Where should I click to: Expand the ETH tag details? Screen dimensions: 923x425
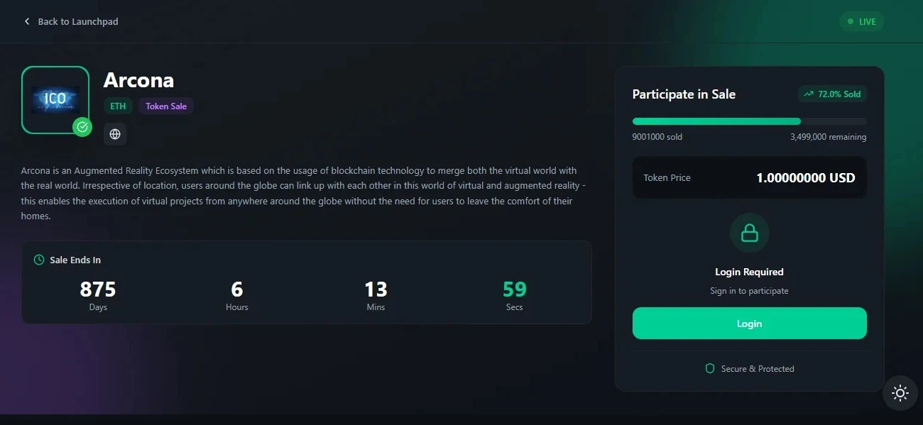pyautogui.click(x=118, y=106)
